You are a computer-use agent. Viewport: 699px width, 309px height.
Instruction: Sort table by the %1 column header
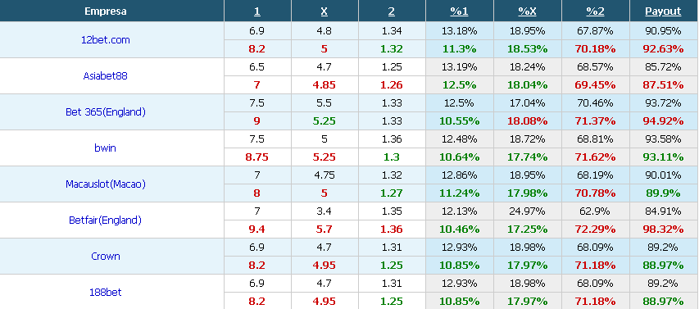tap(459, 11)
